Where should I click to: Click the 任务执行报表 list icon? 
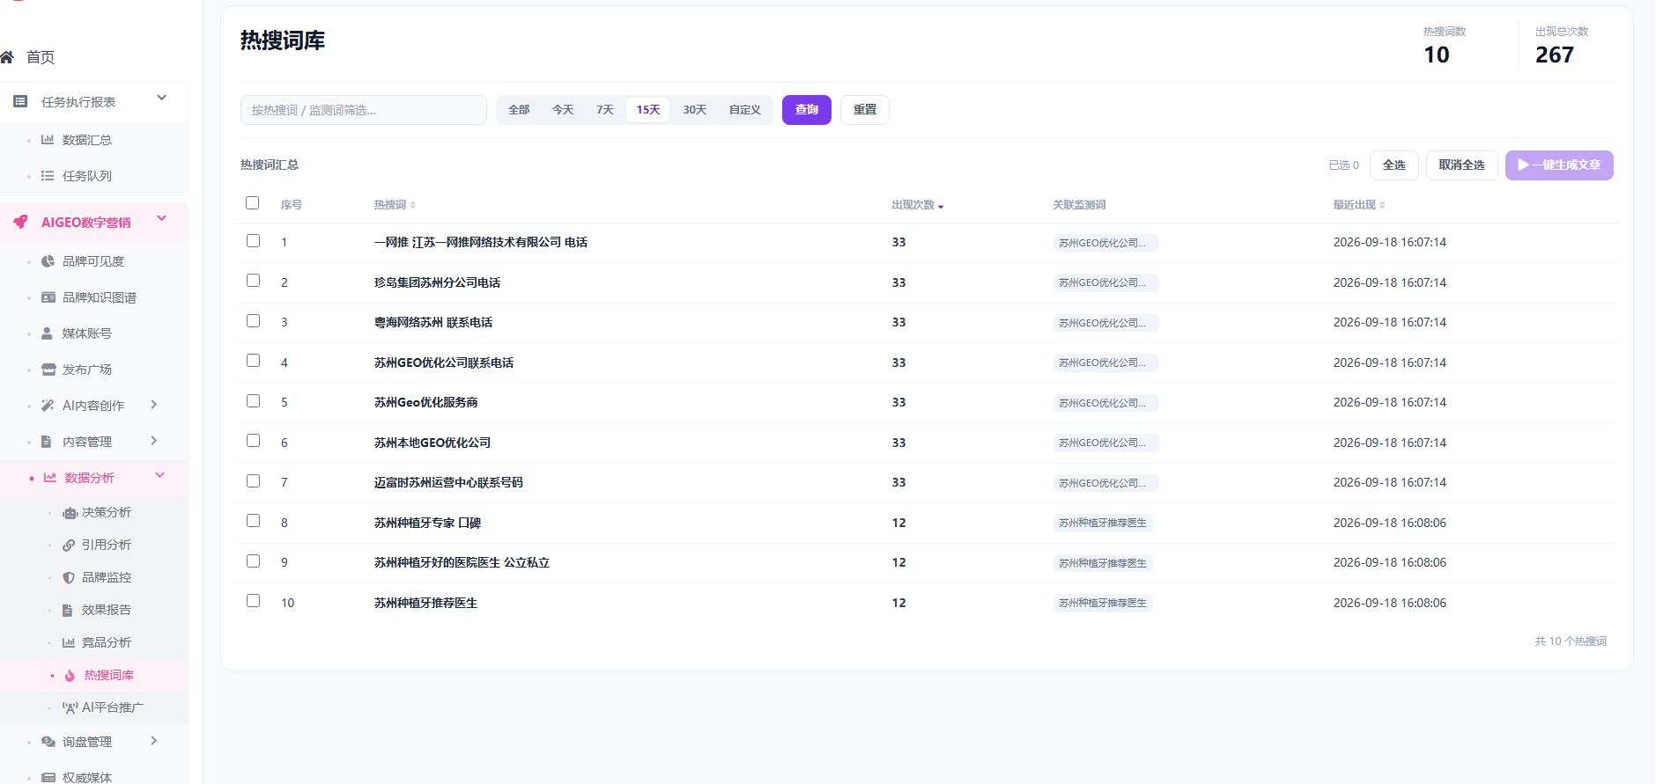tap(20, 102)
